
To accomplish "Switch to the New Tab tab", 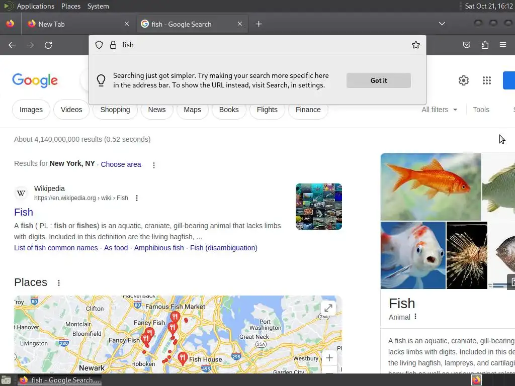I will pyautogui.click(x=78, y=24).
